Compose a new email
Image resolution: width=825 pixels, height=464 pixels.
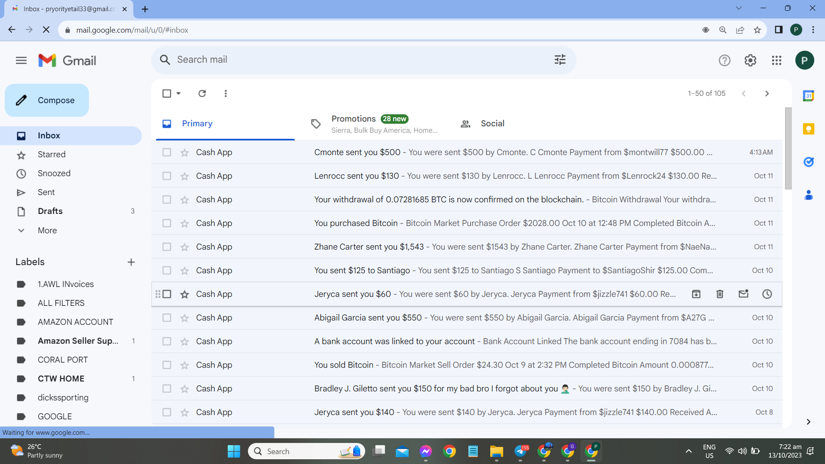tap(47, 100)
